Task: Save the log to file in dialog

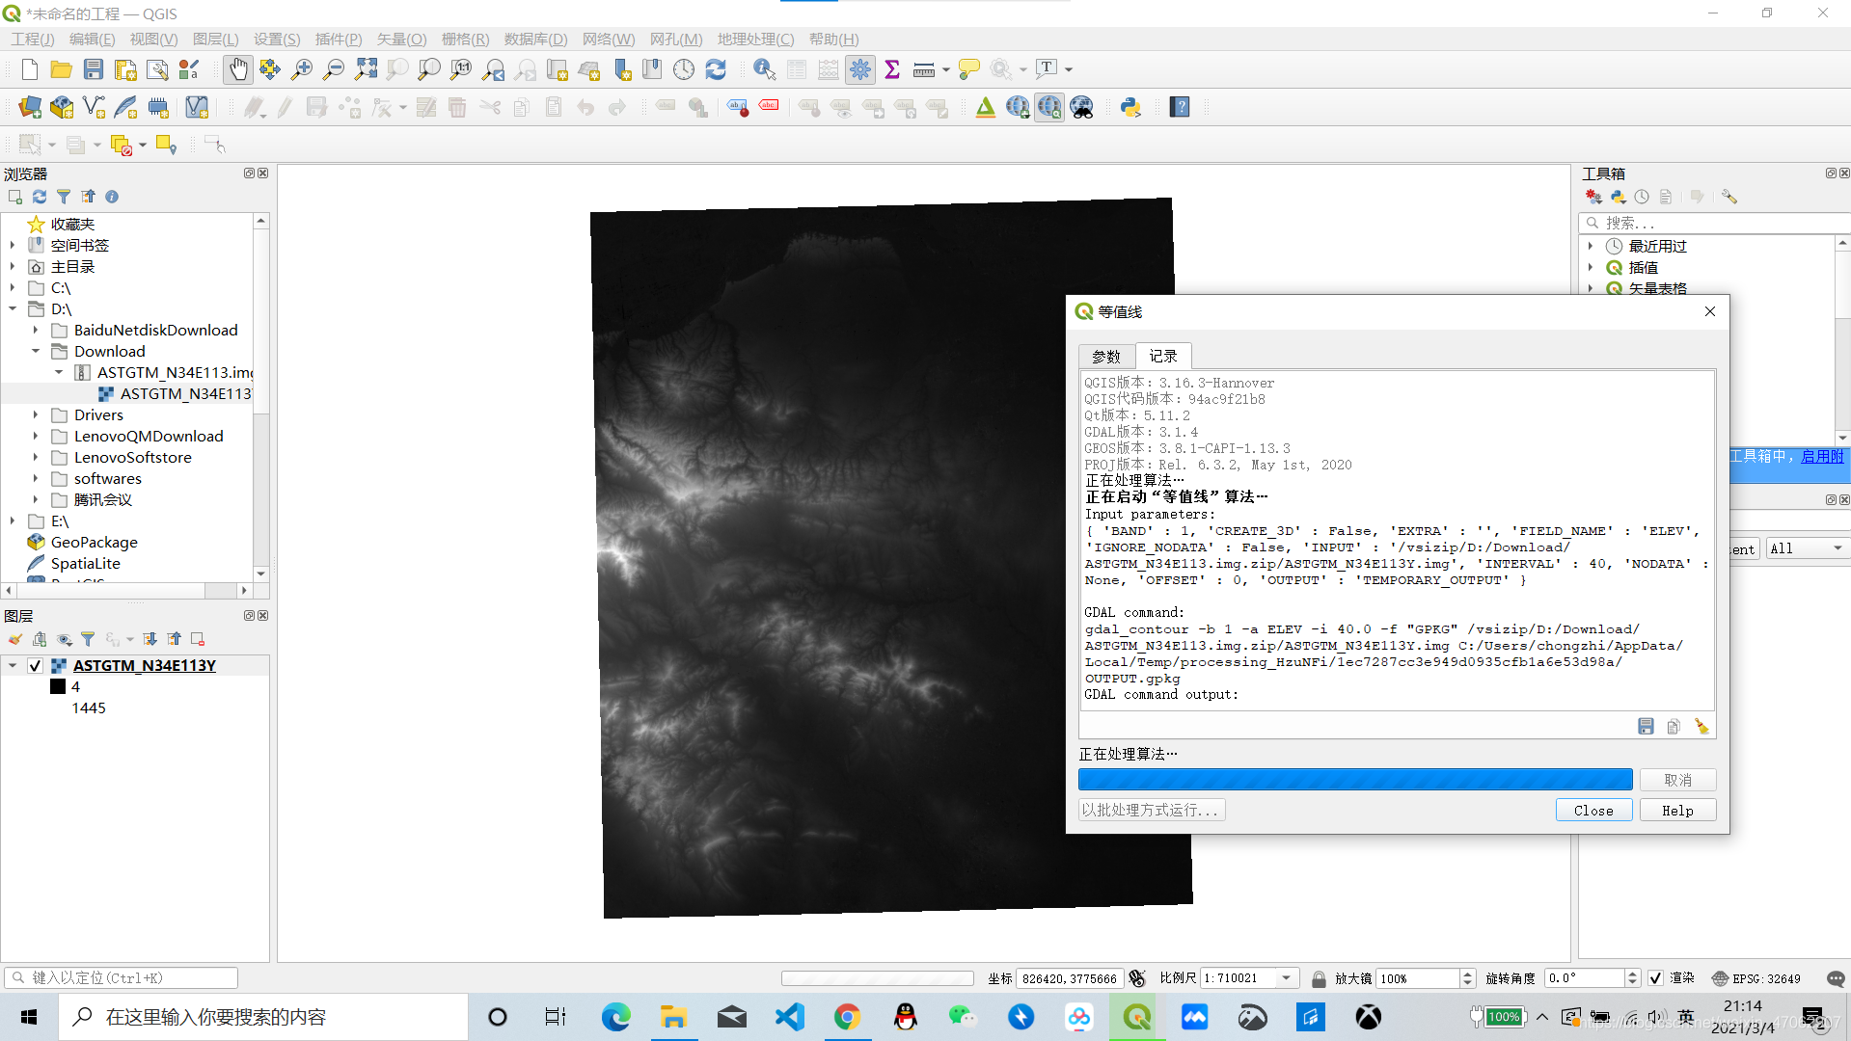Action: pyautogui.click(x=1646, y=726)
